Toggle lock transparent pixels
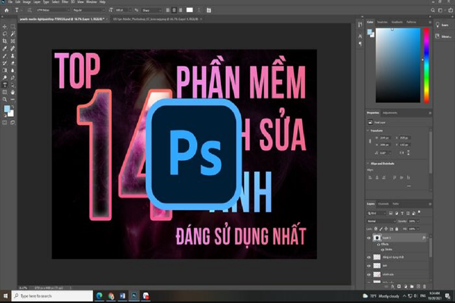 (376, 229)
